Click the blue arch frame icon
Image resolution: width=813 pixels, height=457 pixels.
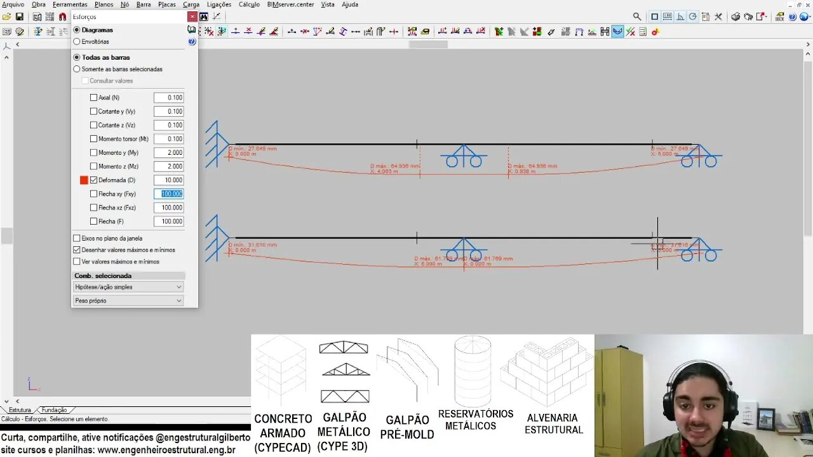click(579, 31)
